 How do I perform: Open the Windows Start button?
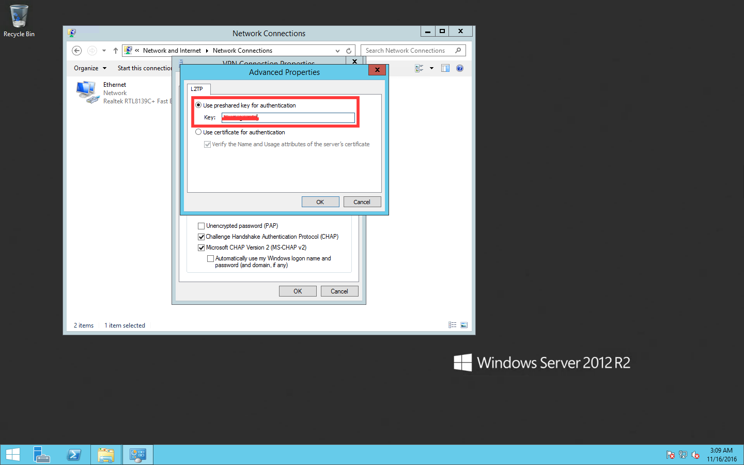coord(12,455)
